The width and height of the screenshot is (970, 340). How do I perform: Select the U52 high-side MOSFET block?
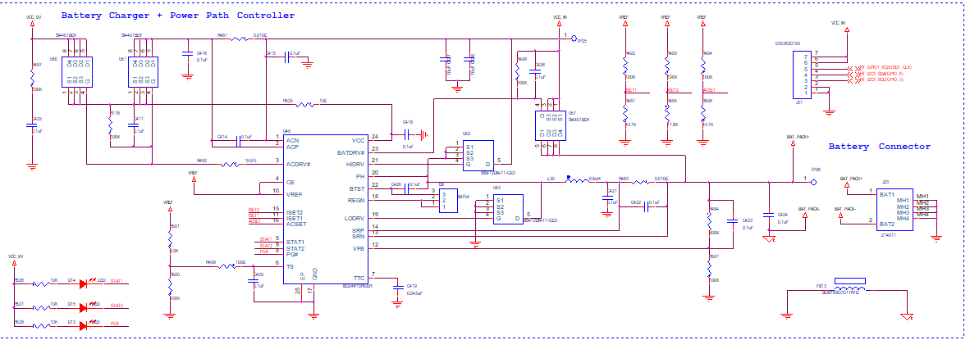tap(478, 155)
